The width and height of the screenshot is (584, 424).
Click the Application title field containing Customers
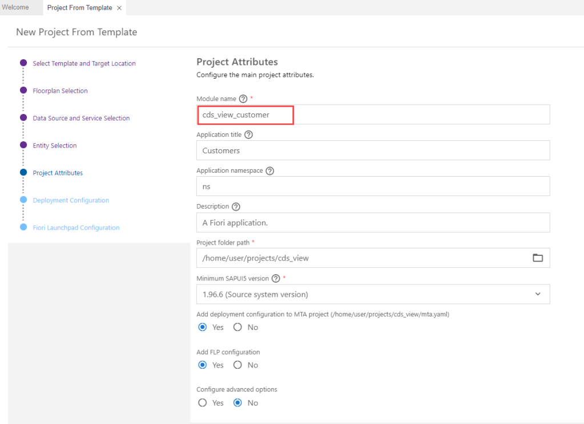373,150
